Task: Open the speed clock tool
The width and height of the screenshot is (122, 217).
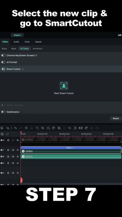Action: [48, 128]
